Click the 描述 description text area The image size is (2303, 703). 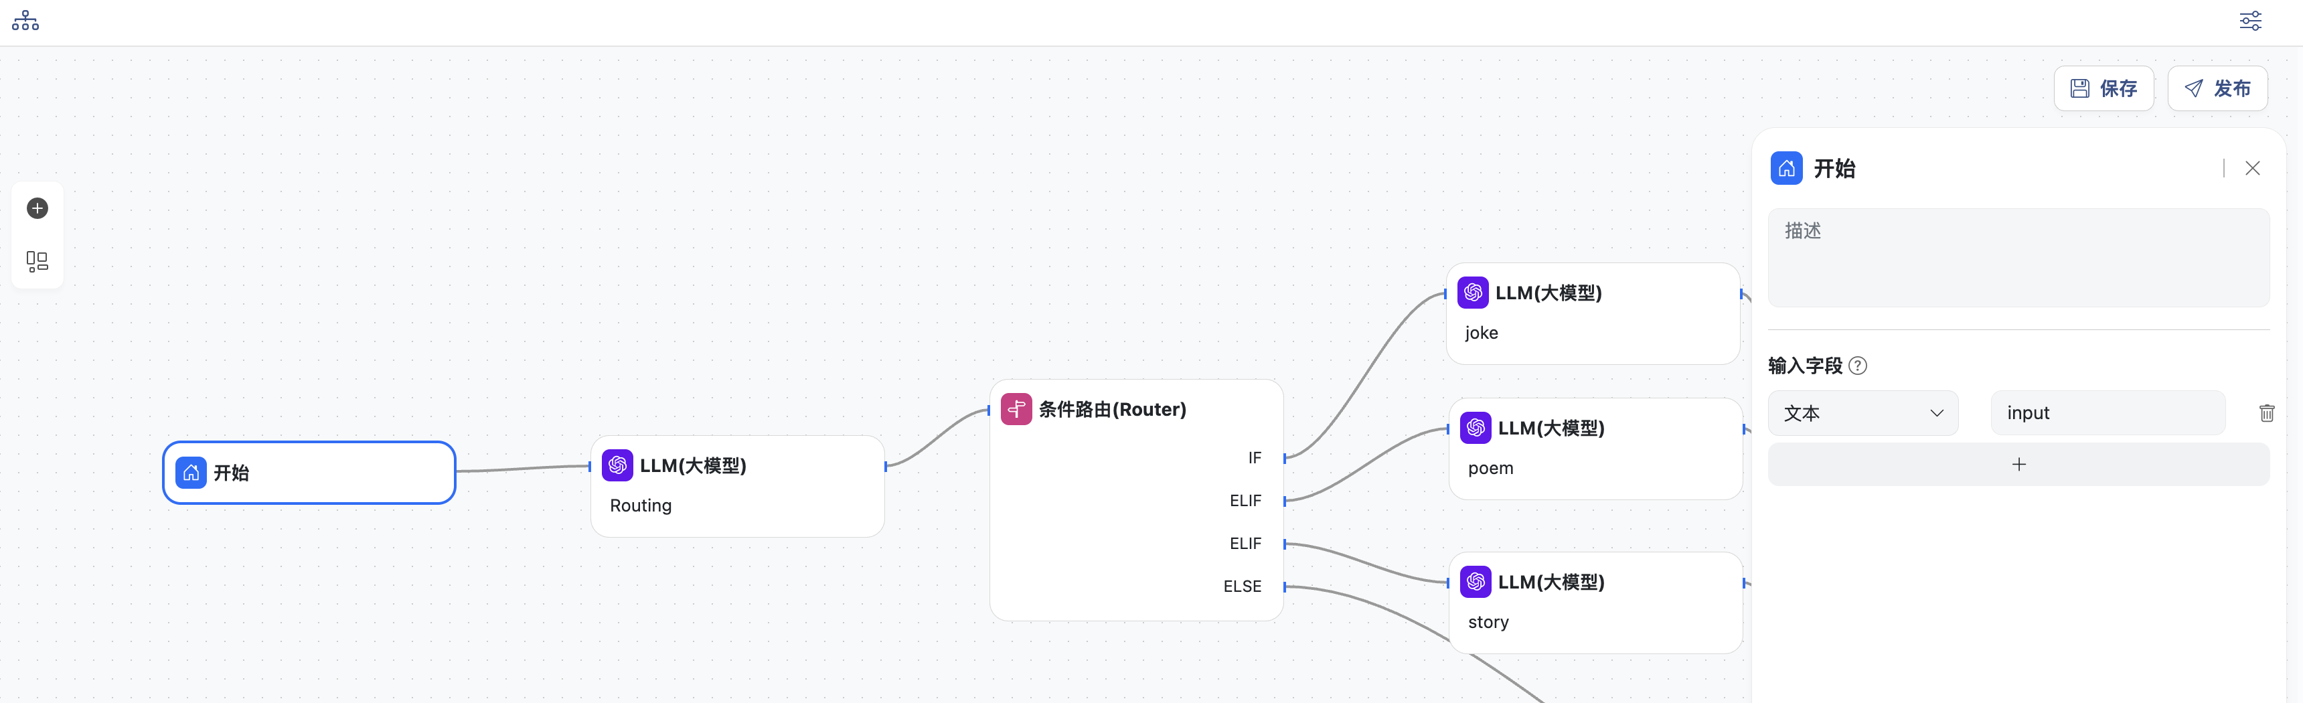pos(2018,258)
